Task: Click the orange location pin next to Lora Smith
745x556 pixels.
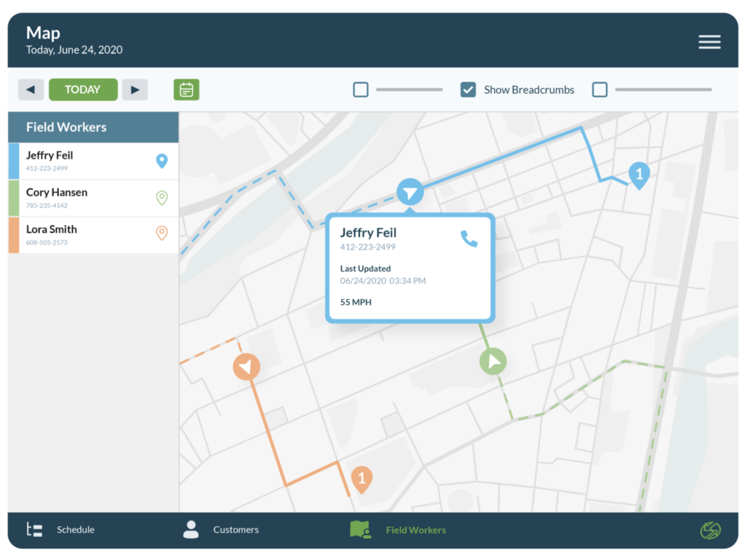Action: click(x=163, y=234)
